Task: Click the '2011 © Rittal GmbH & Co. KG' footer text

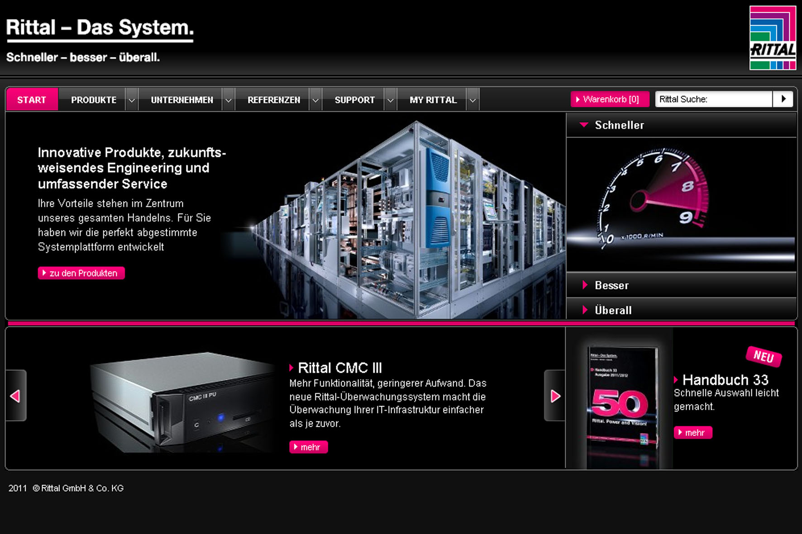Action: pyautogui.click(x=66, y=488)
